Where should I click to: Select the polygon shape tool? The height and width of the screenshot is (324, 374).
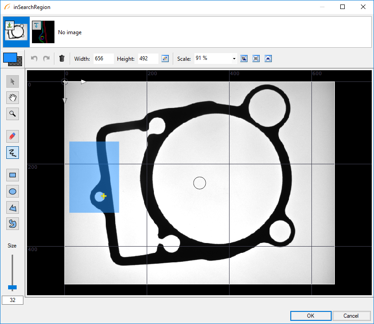pyautogui.click(x=13, y=207)
